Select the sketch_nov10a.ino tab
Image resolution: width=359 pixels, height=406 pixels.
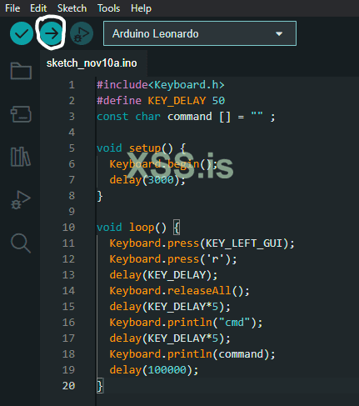point(92,63)
